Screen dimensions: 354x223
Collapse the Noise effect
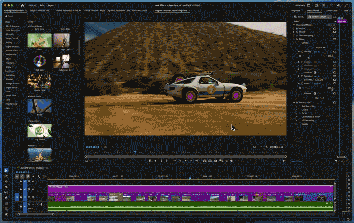click(294, 39)
